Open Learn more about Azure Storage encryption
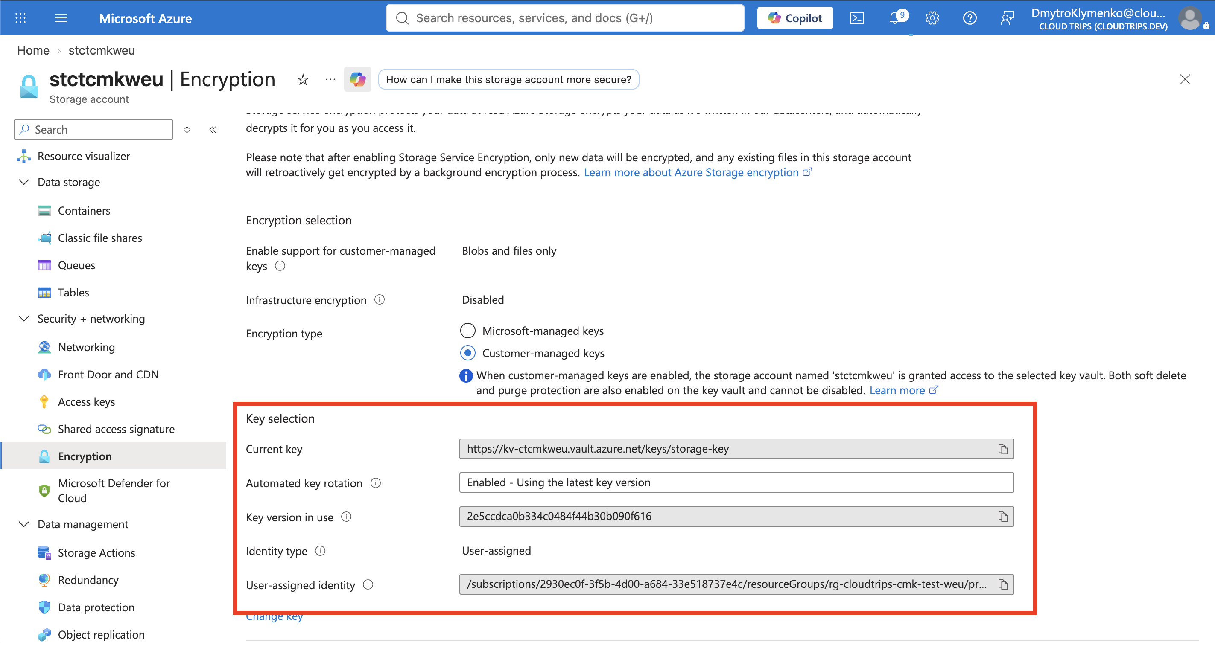 pyautogui.click(x=698, y=172)
